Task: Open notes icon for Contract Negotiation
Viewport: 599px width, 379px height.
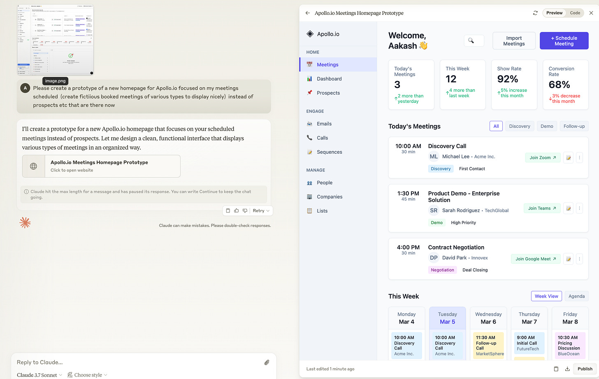Action: 568,259
